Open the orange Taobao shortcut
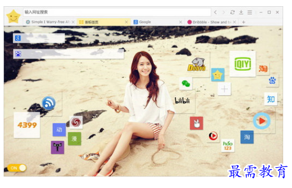This screenshot has width=292, height=188. 263,69
